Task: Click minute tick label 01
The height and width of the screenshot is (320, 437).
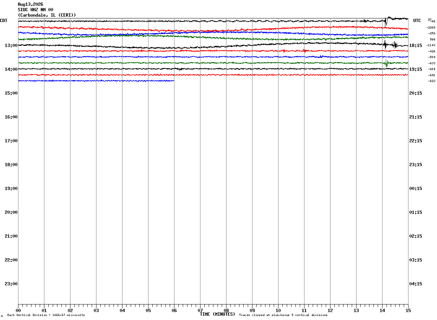Action: (44, 311)
